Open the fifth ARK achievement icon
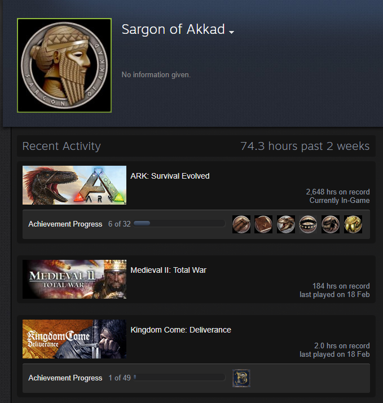 click(x=331, y=224)
